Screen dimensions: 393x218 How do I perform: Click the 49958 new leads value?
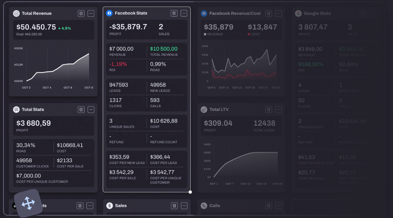tap(158, 85)
